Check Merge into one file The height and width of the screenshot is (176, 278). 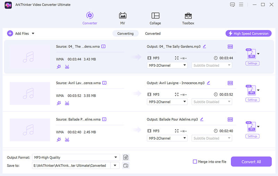click(x=195, y=161)
